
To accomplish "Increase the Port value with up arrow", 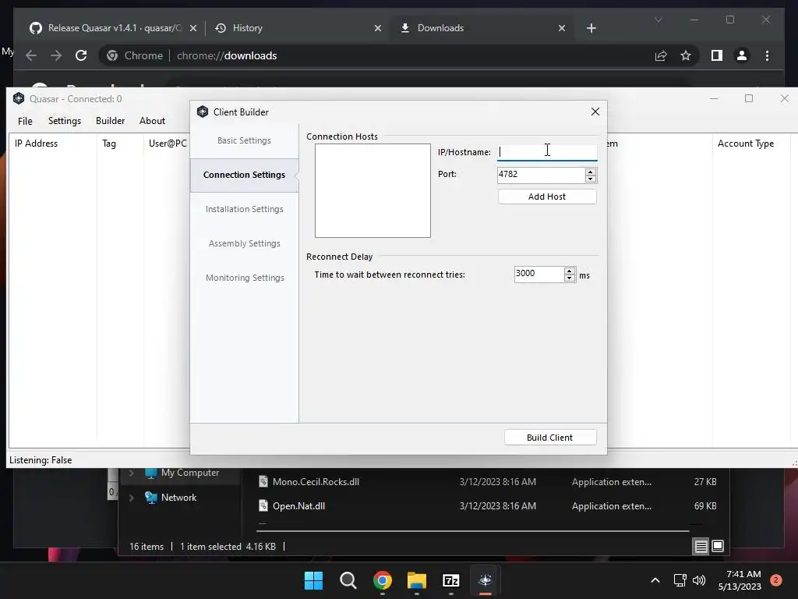I will (x=591, y=172).
